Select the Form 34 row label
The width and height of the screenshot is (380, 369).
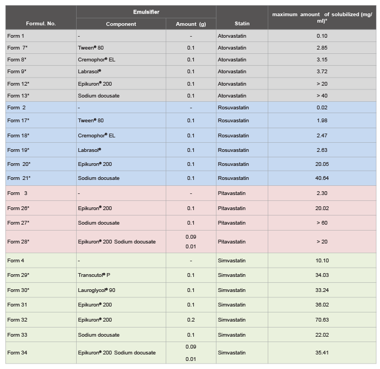pos(17,353)
